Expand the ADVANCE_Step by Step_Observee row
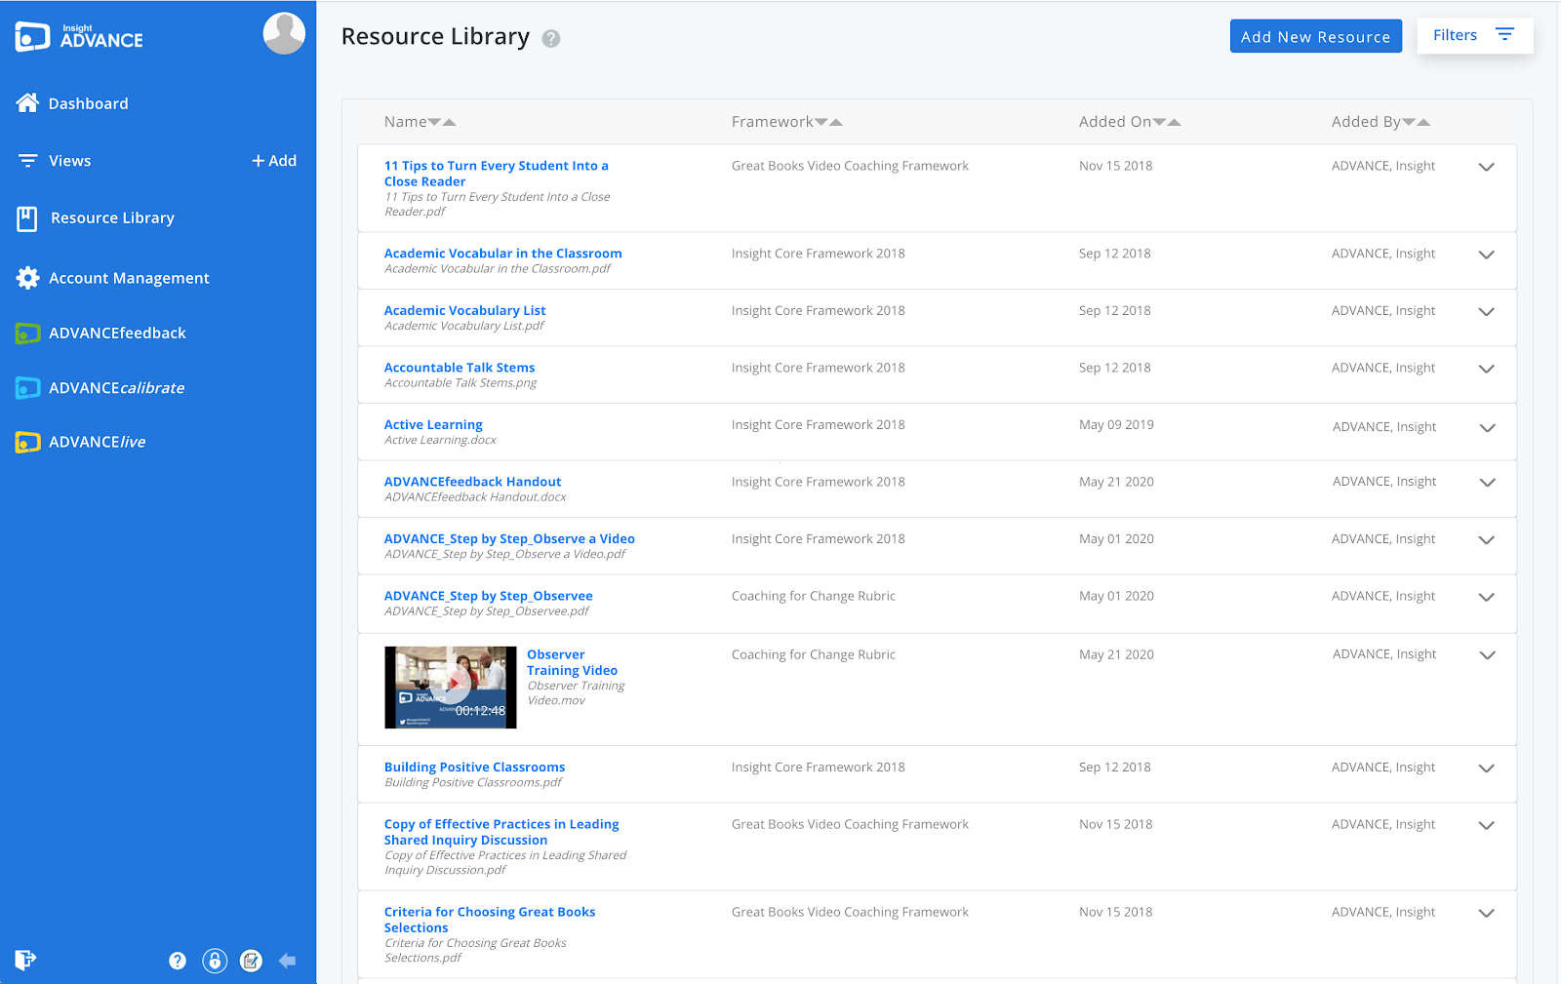The width and height of the screenshot is (1561, 984). [1486, 597]
